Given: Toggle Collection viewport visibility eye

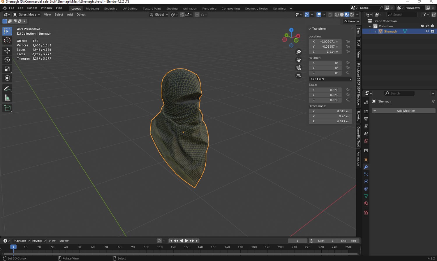Looking at the screenshot, I should [427, 26].
